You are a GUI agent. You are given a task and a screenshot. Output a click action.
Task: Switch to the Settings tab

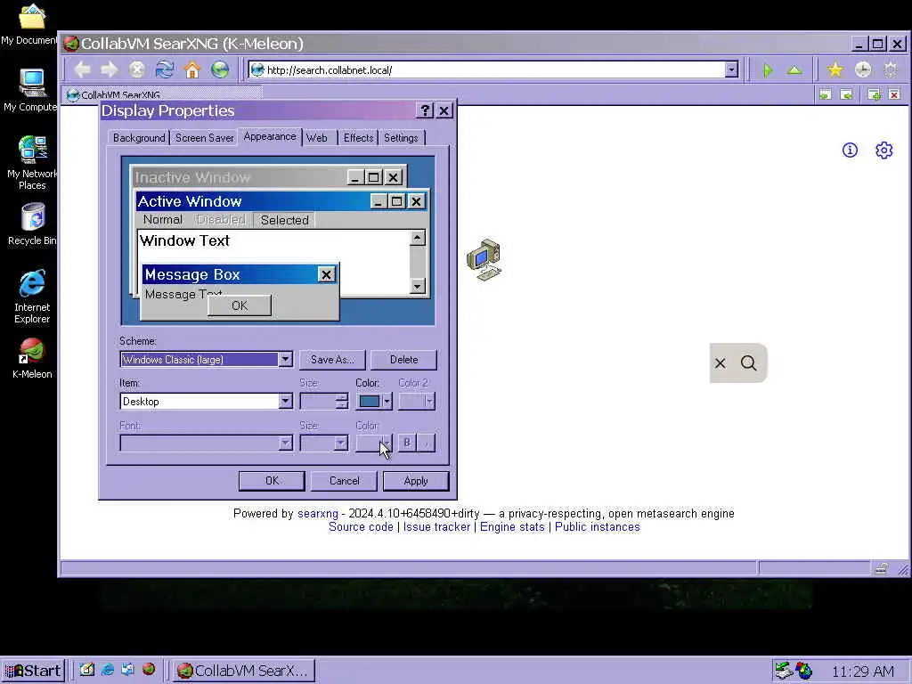[x=402, y=138]
